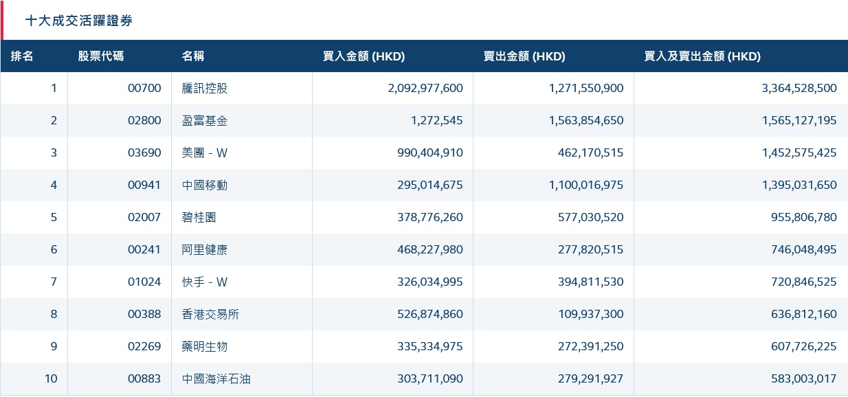This screenshot has width=848, height=397.
Task: Select buy amount 335,334,975
Action: tap(430, 346)
